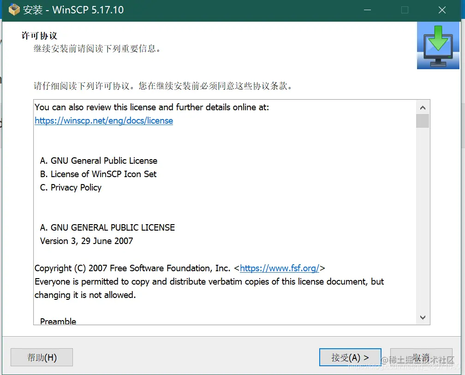Click 'You can also review this license' line
465x375 pixels.
151,107
